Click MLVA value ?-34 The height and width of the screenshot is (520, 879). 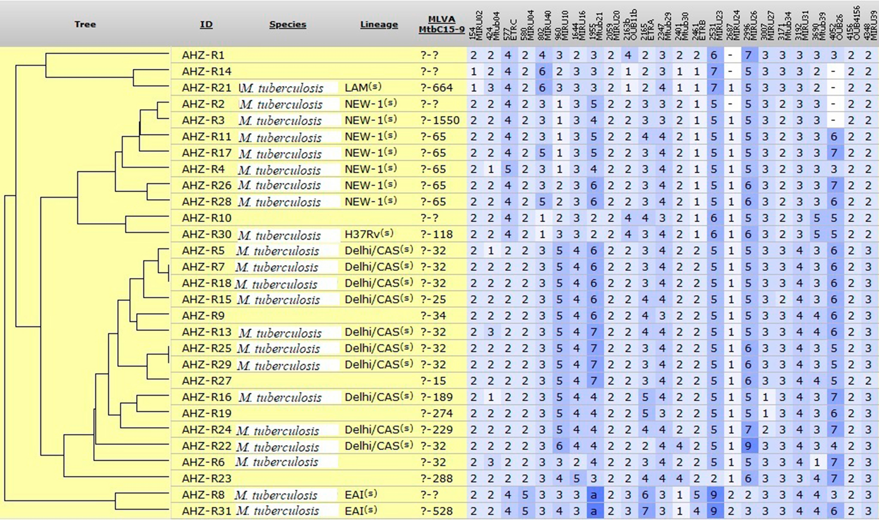[433, 316]
